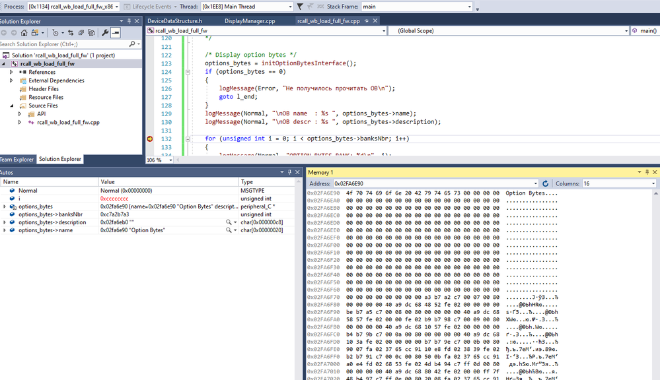Image resolution: width=660 pixels, height=380 pixels.
Task: Toggle auto-hide pin on Memory 1 panel
Action: coord(647,172)
